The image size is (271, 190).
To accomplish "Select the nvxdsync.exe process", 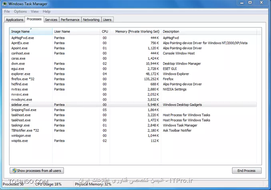I will pyautogui.click(x=133, y=100).
